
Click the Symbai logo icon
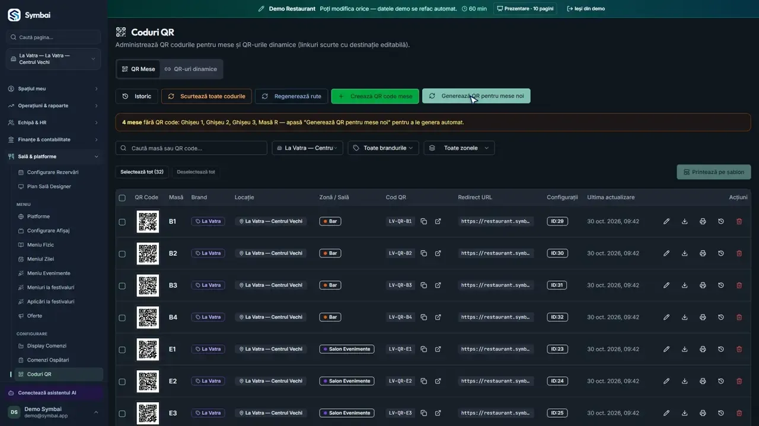coord(14,15)
